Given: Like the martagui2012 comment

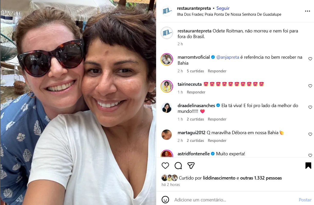Looking at the screenshot, I should point(310,134).
